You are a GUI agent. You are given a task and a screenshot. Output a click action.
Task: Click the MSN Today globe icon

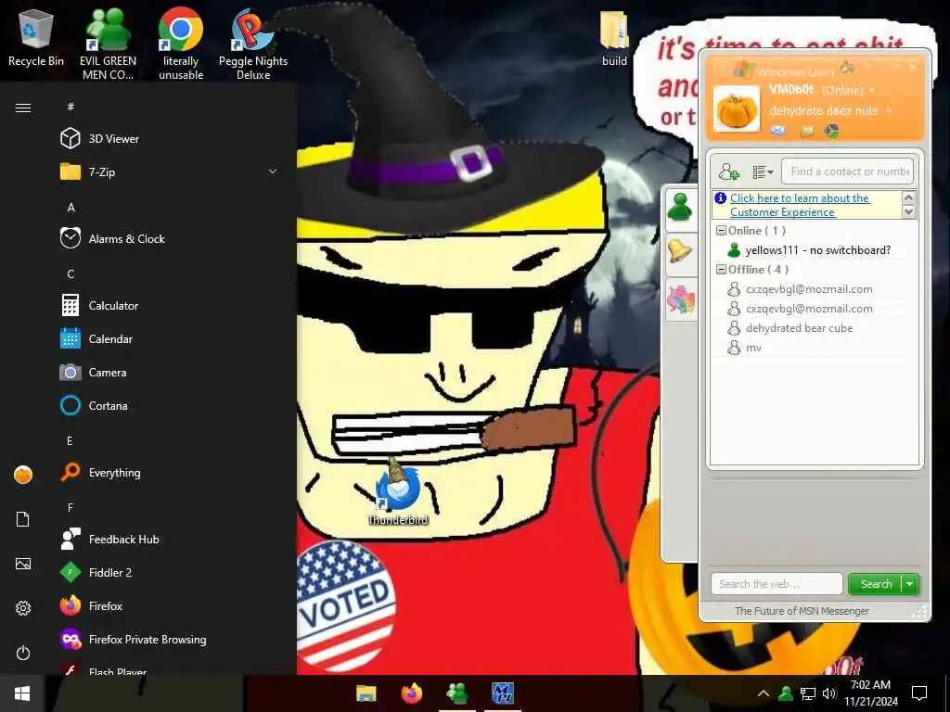(832, 130)
